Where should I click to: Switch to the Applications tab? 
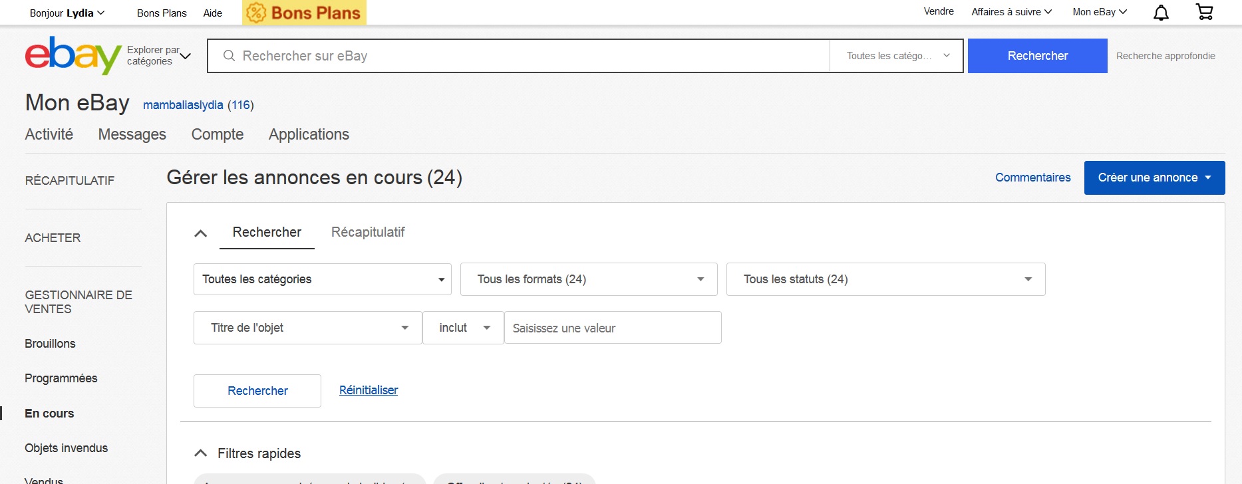pyautogui.click(x=309, y=134)
